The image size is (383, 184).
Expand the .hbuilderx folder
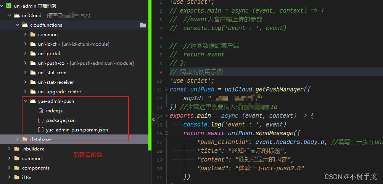pos(9,149)
